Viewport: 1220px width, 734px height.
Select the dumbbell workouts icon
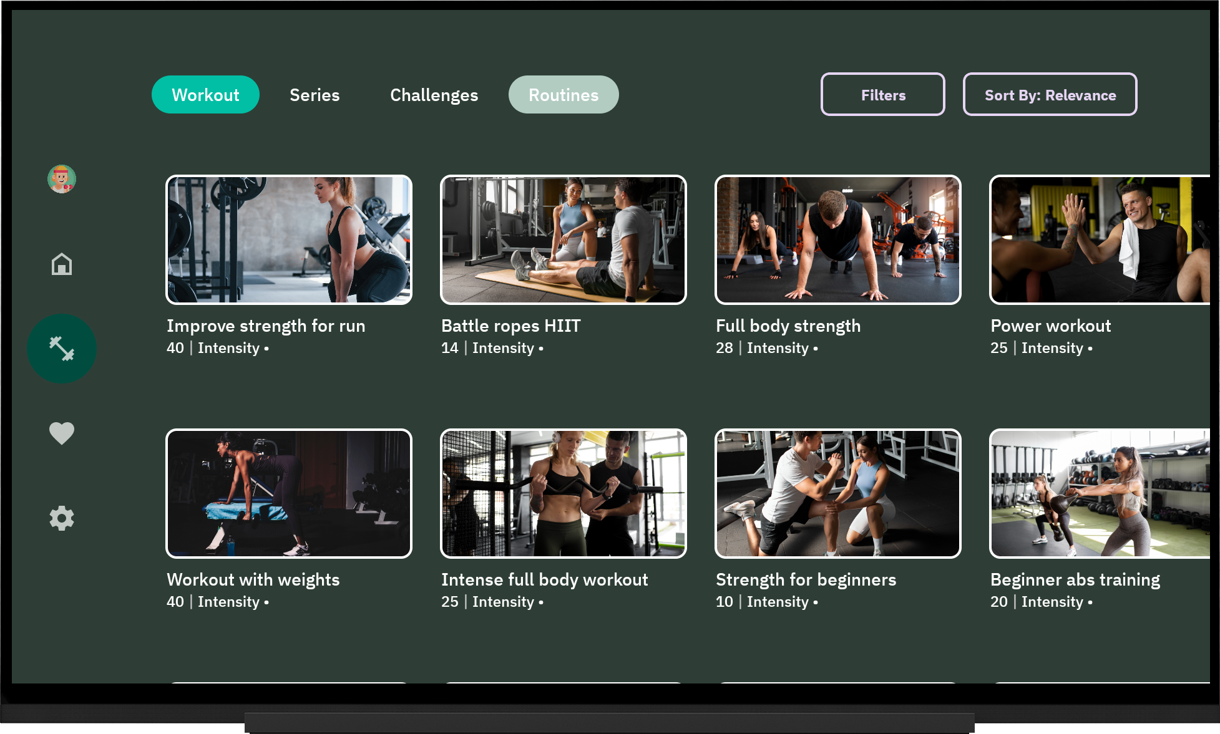click(62, 349)
